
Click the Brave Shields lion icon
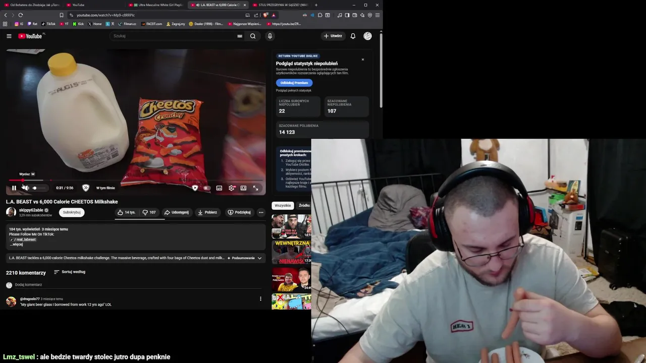266,15
